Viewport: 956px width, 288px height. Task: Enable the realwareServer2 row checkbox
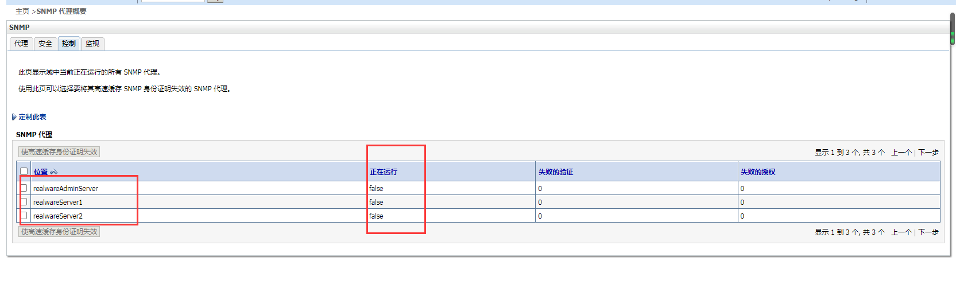click(24, 216)
